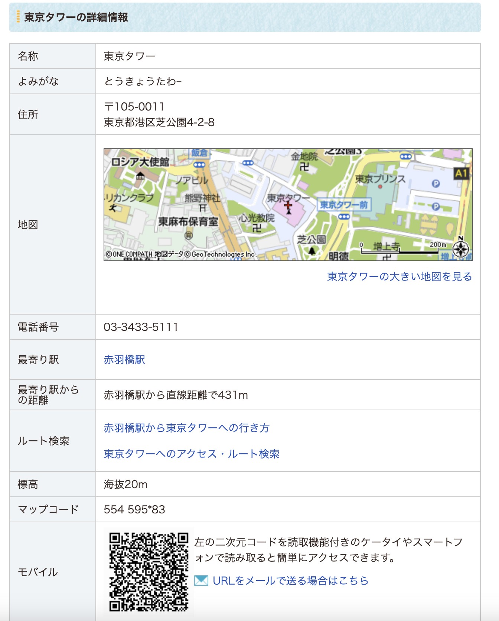
Task: Click the elevation value 海抜20m
Action: click(125, 484)
